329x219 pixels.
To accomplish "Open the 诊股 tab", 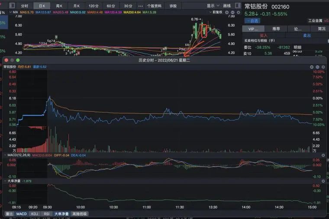I will [173, 6].
